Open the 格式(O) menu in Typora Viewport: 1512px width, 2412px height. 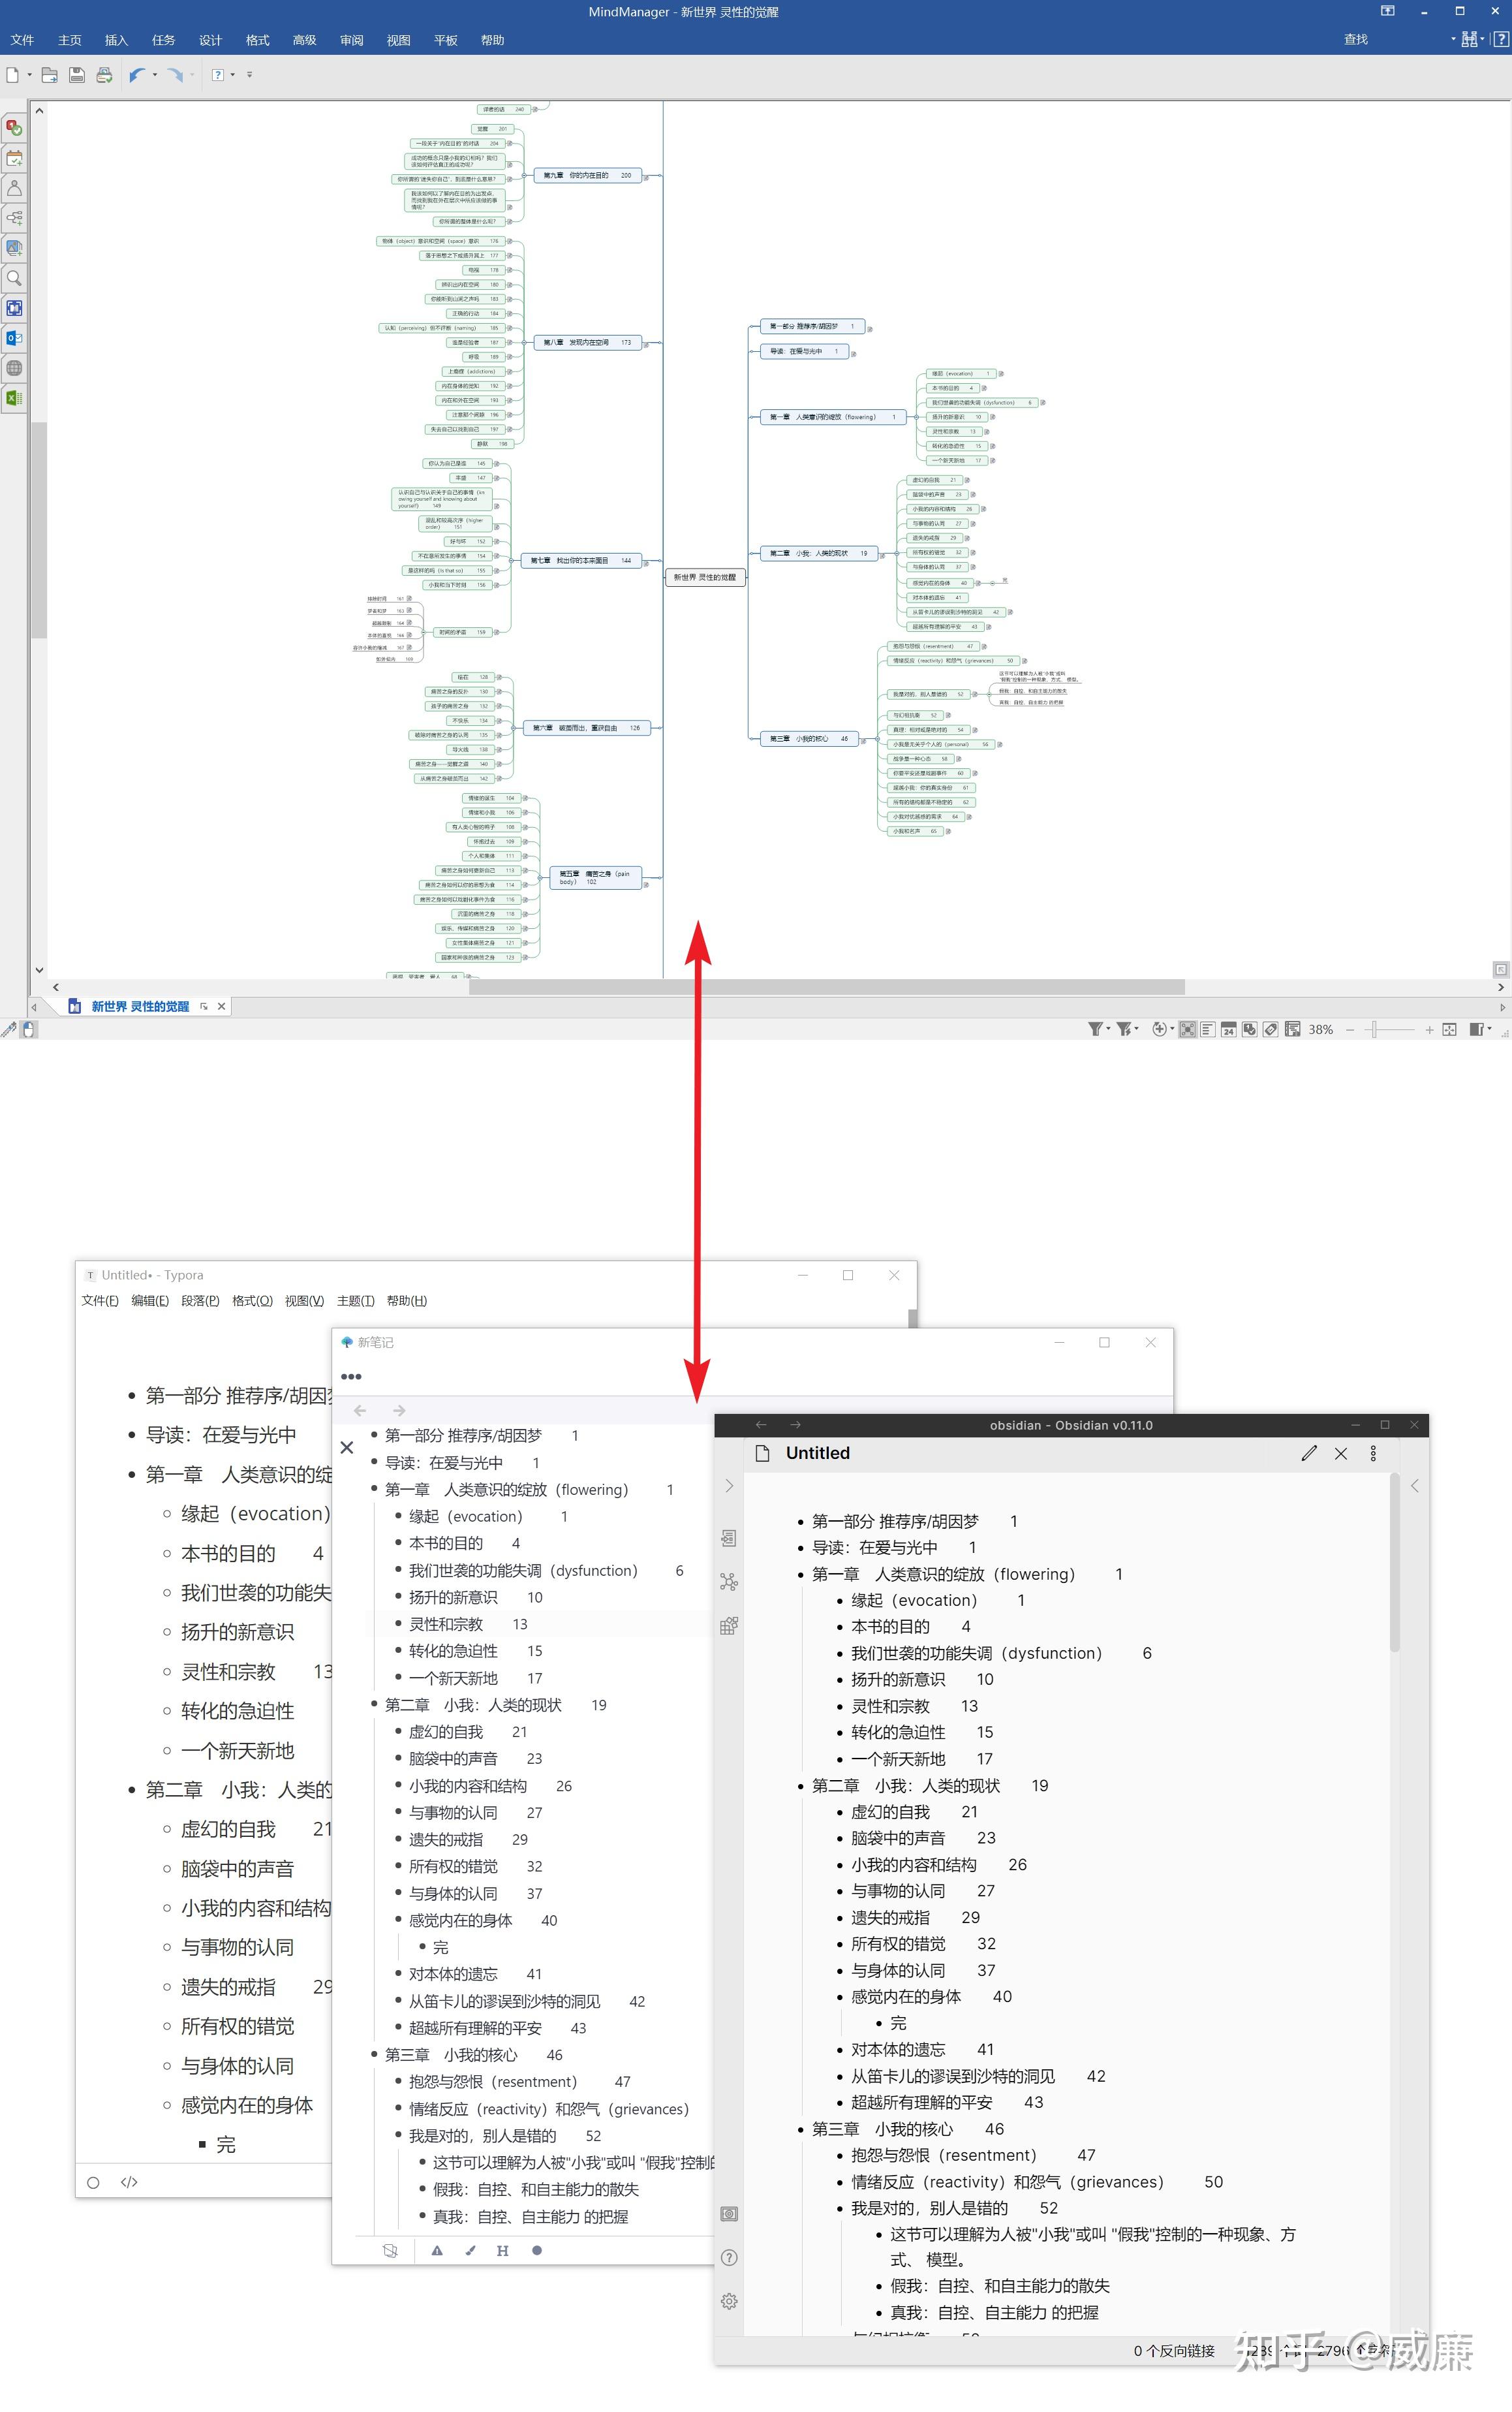[252, 1300]
